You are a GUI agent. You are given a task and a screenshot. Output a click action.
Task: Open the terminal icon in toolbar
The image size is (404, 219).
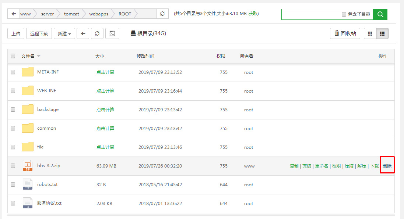tap(112, 33)
